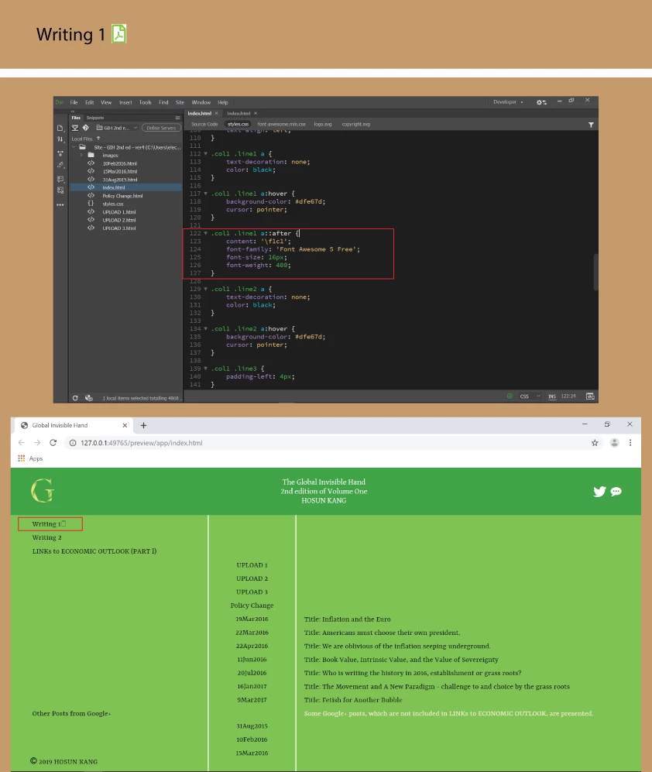The image size is (652, 772).
Task: Open Chrome's three-dot menu
Action: click(x=630, y=443)
